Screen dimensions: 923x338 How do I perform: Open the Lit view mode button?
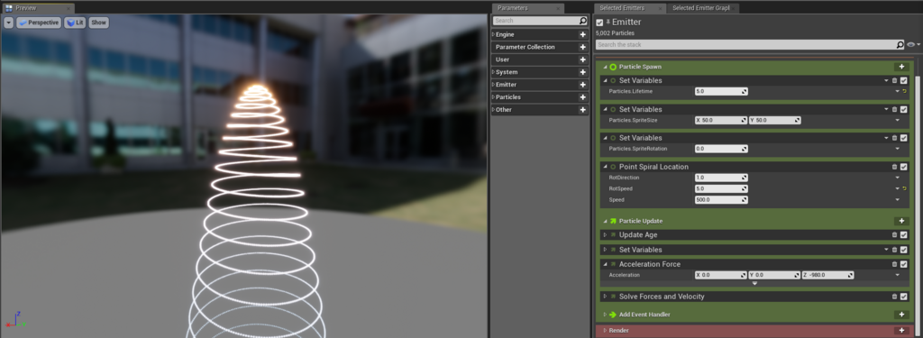[76, 23]
